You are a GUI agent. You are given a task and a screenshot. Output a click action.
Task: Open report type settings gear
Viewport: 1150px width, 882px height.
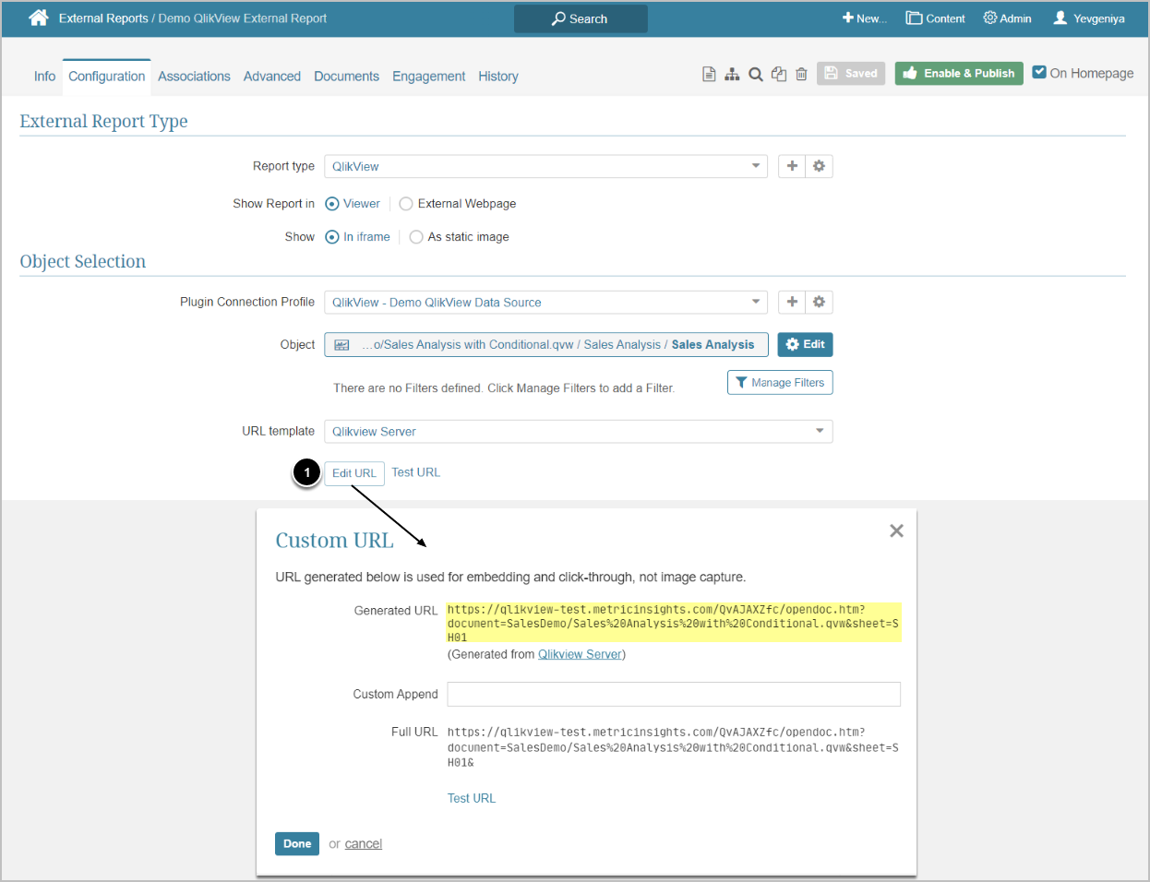819,166
